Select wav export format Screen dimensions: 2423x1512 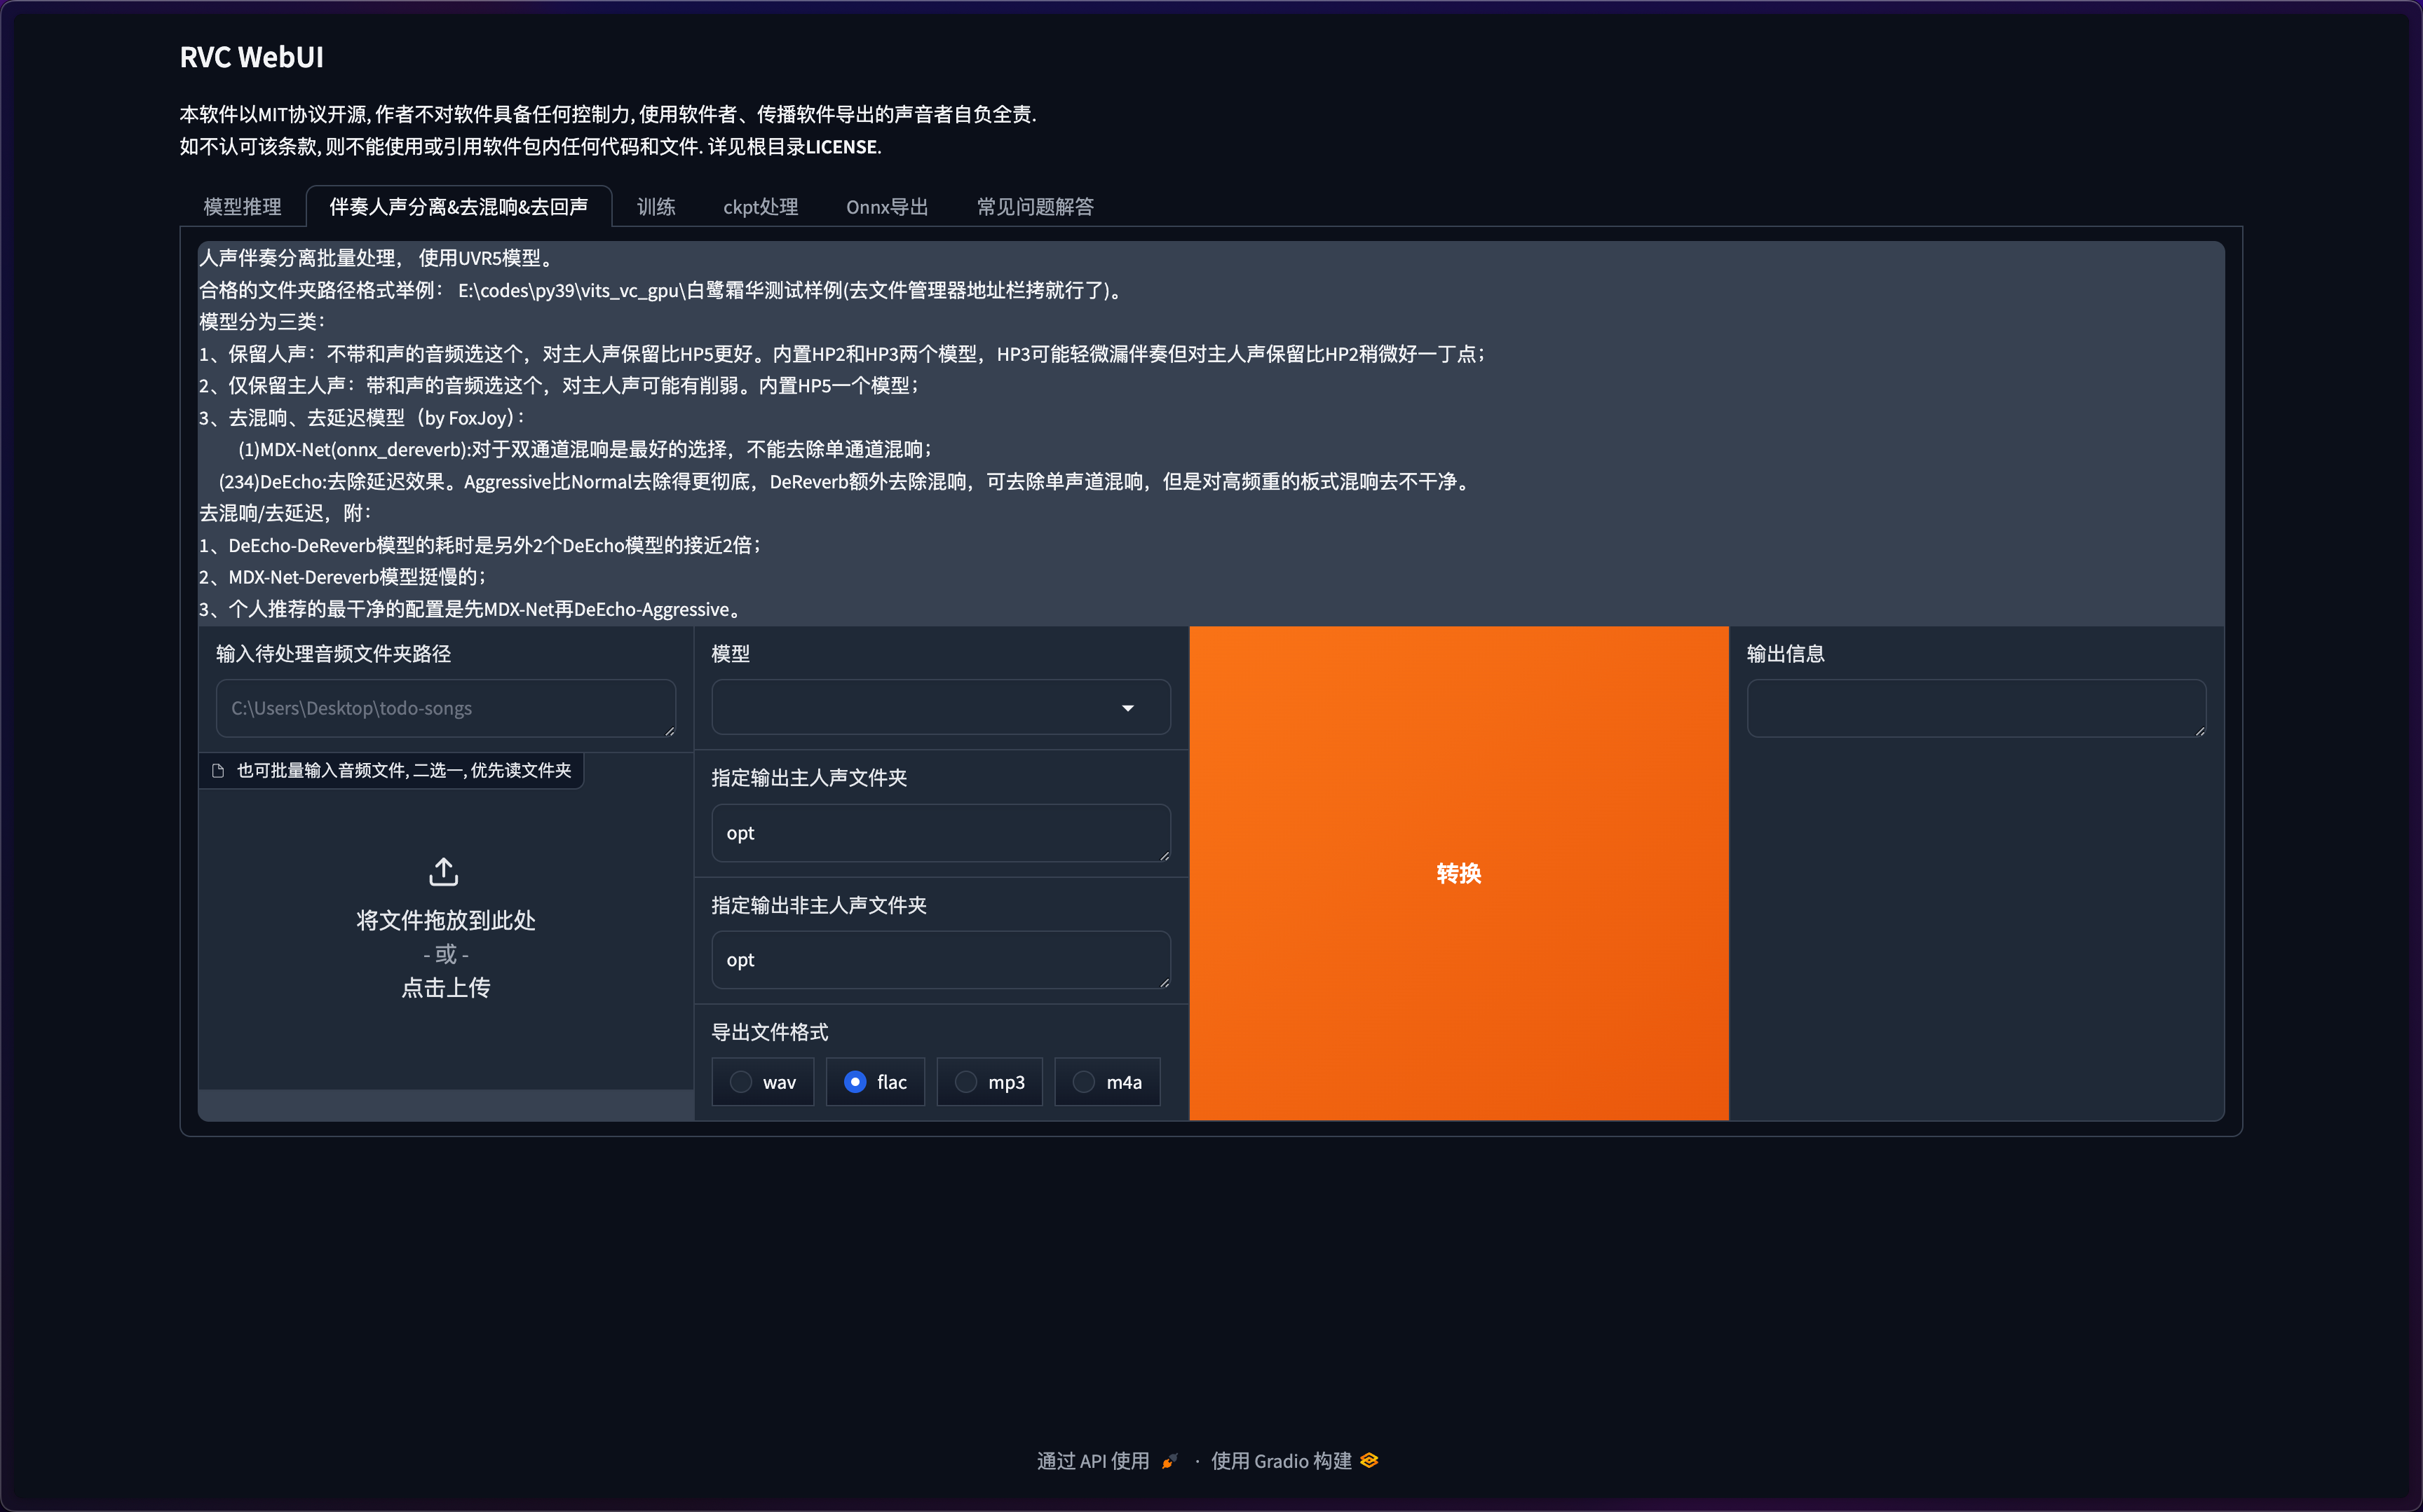pyautogui.click(x=741, y=1082)
